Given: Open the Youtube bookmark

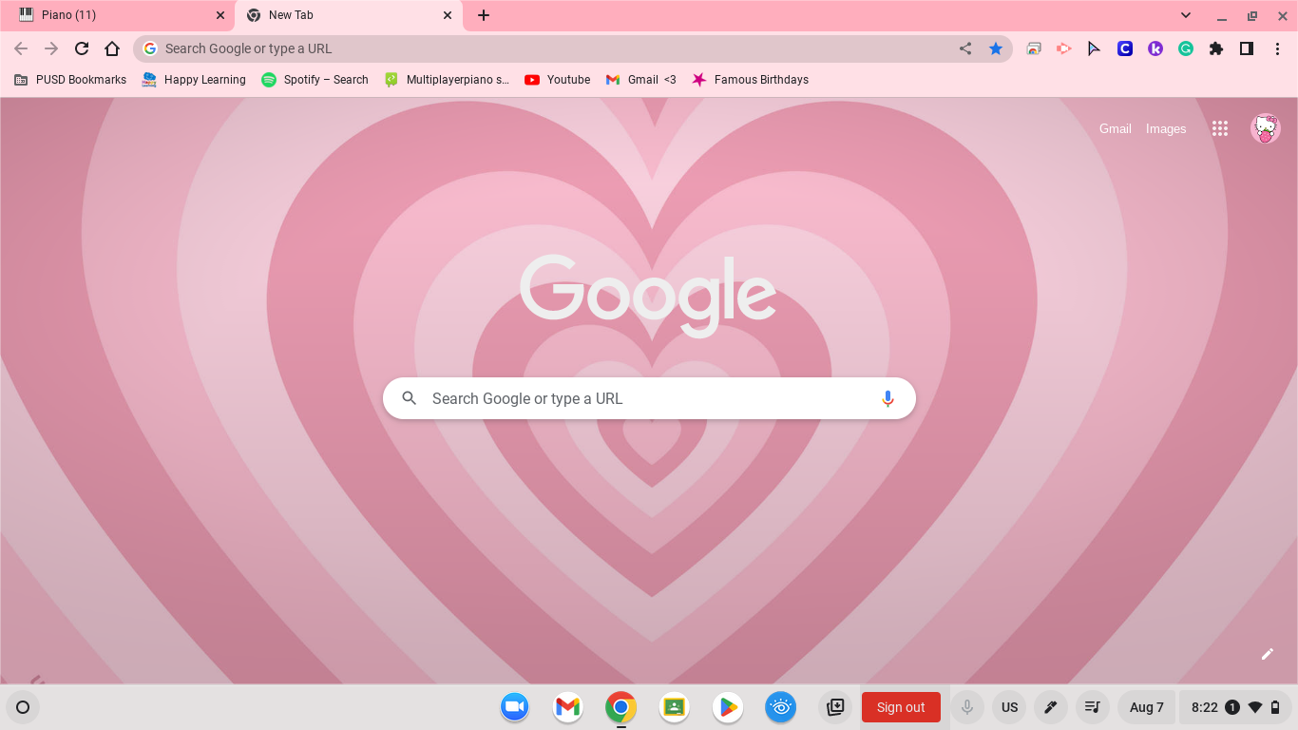Looking at the screenshot, I should [557, 80].
